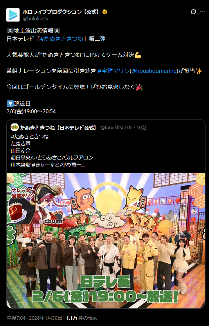
Task: Visit the @houshoumarine mention
Action: [154, 71]
